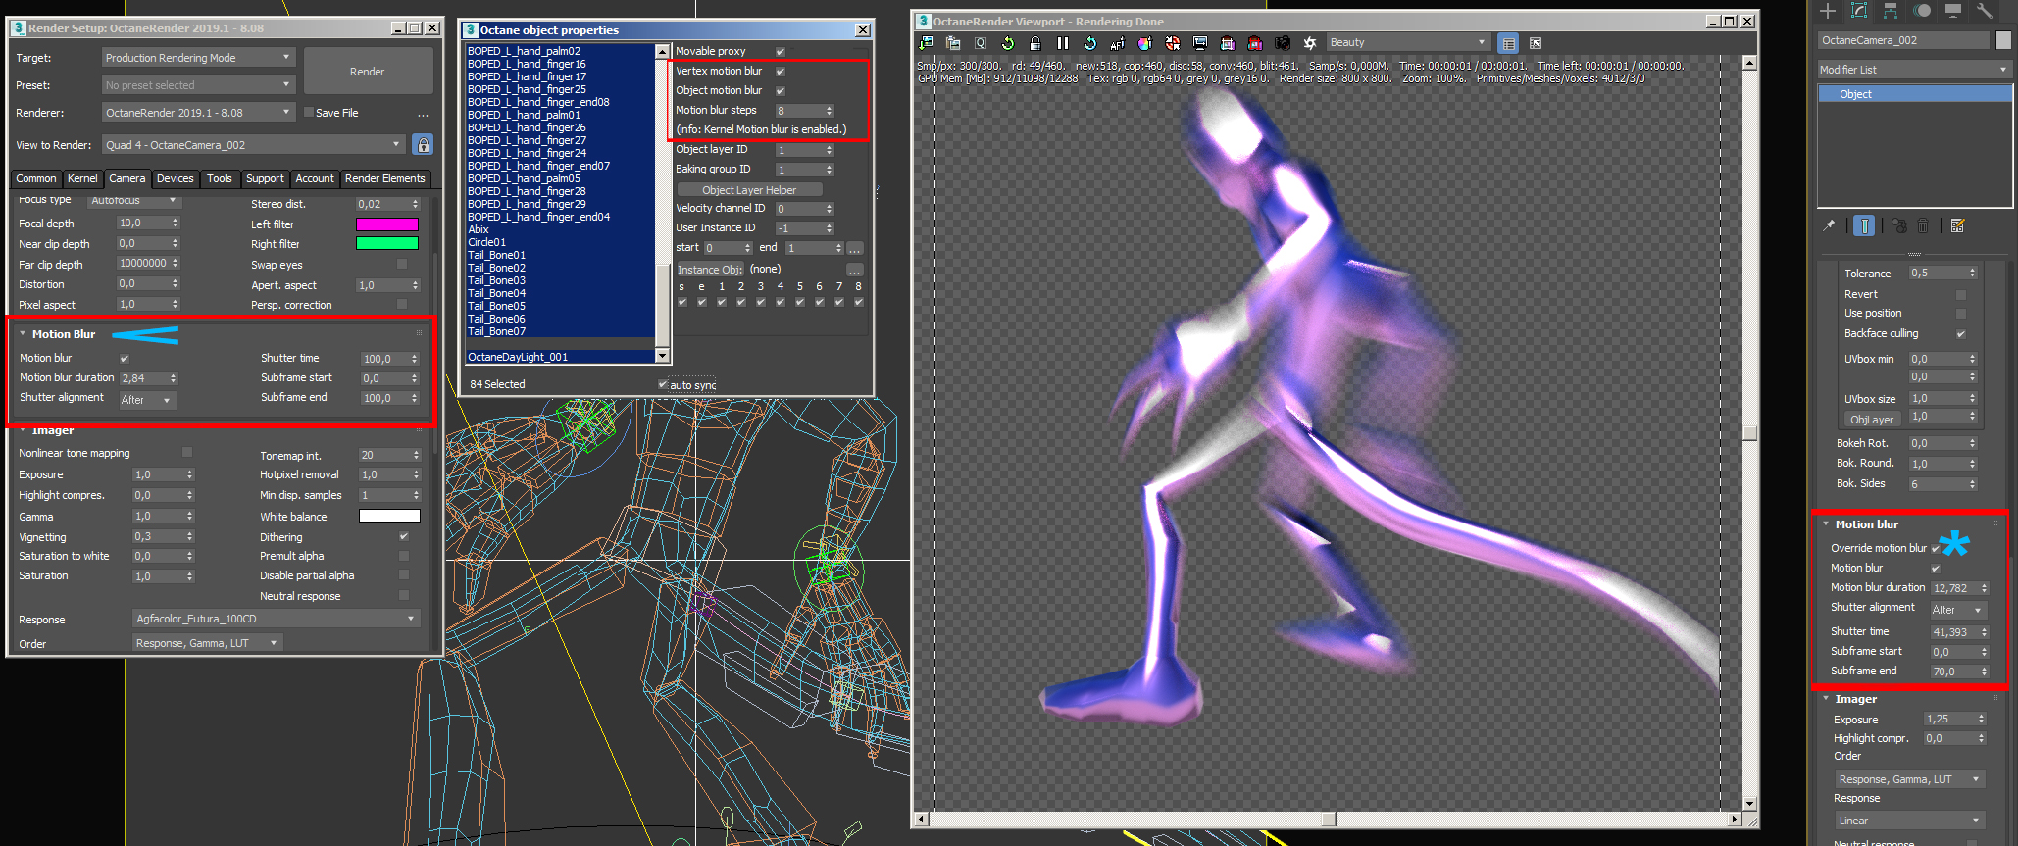The image size is (2018, 846).
Task: Click the last icon in the viewport toolbar
Action: click(x=1536, y=43)
